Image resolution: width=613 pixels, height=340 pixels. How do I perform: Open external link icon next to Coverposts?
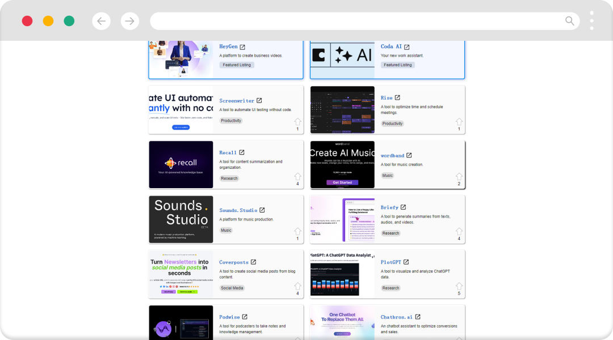coord(253,262)
